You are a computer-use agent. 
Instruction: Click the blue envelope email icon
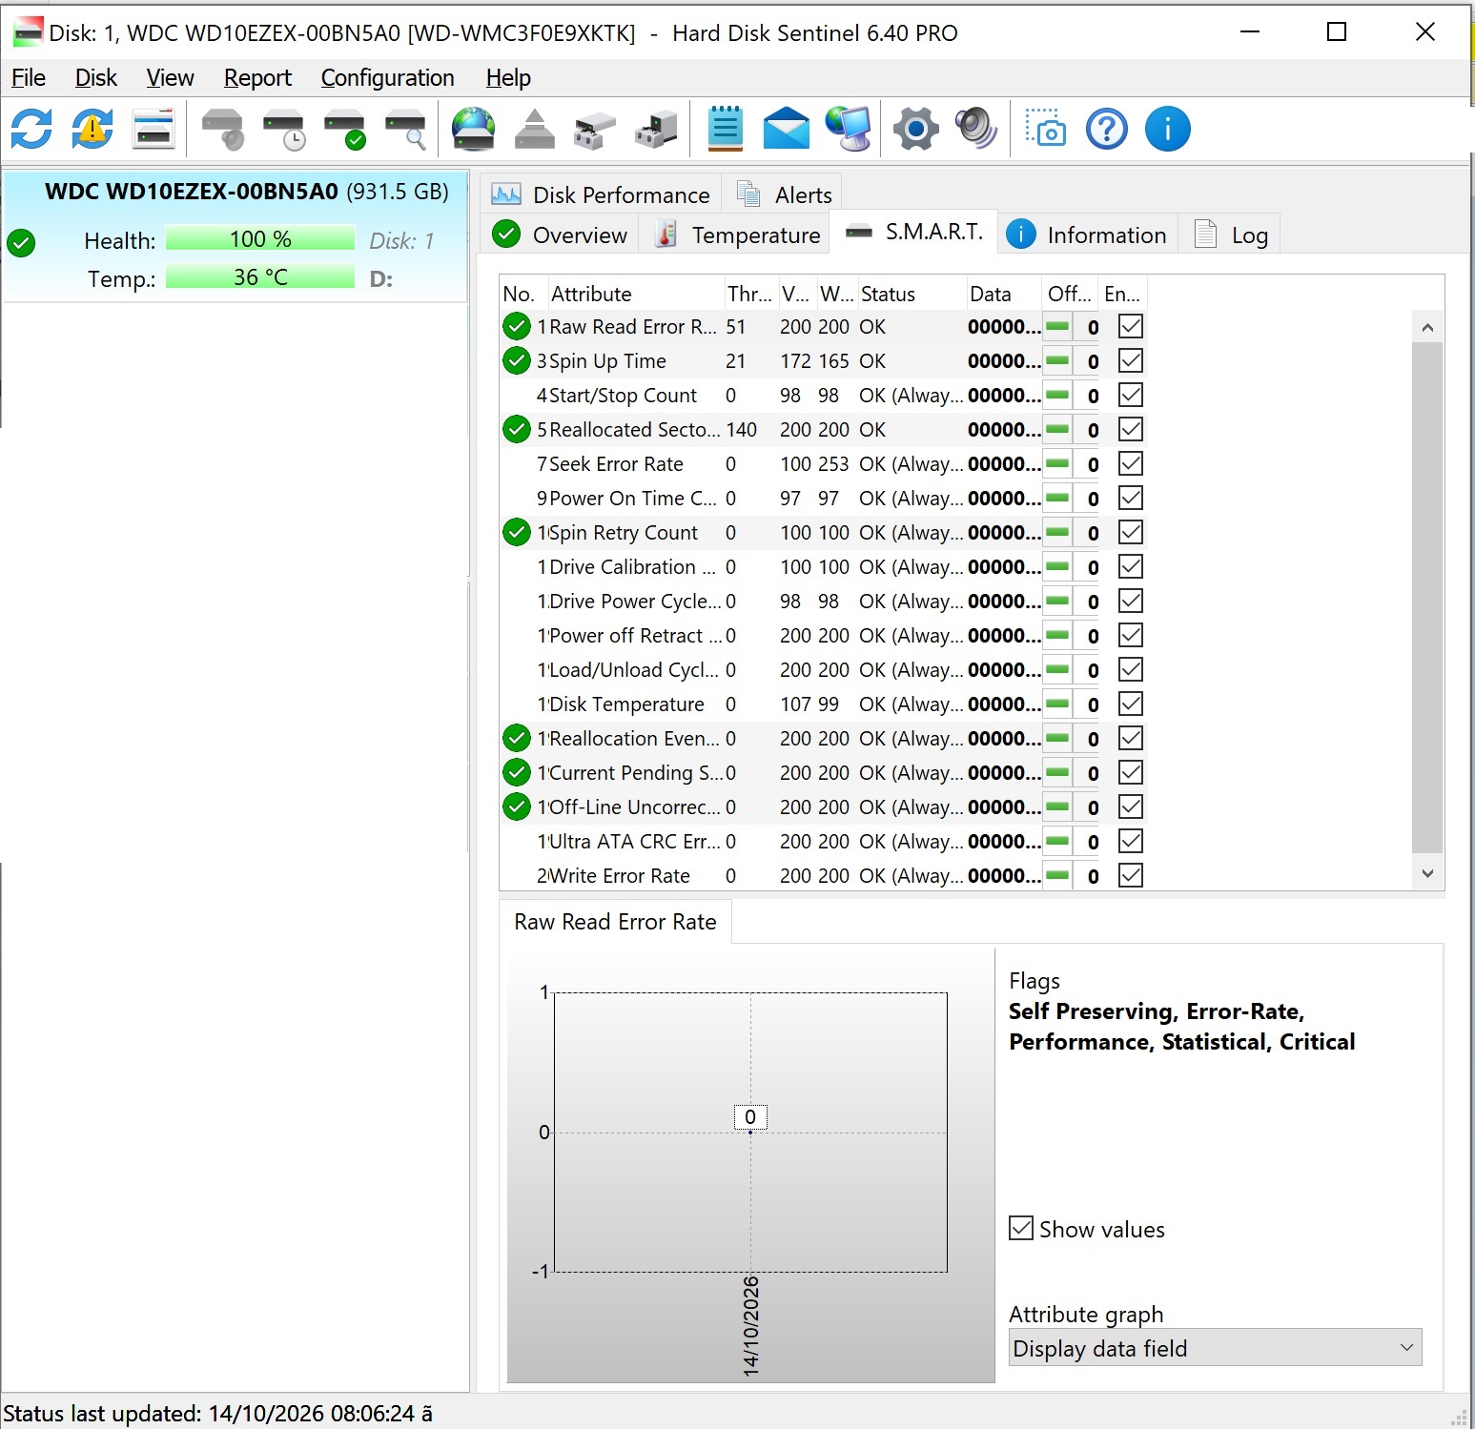(787, 129)
